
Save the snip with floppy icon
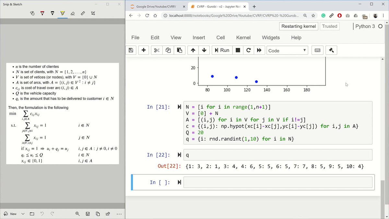[88, 214]
